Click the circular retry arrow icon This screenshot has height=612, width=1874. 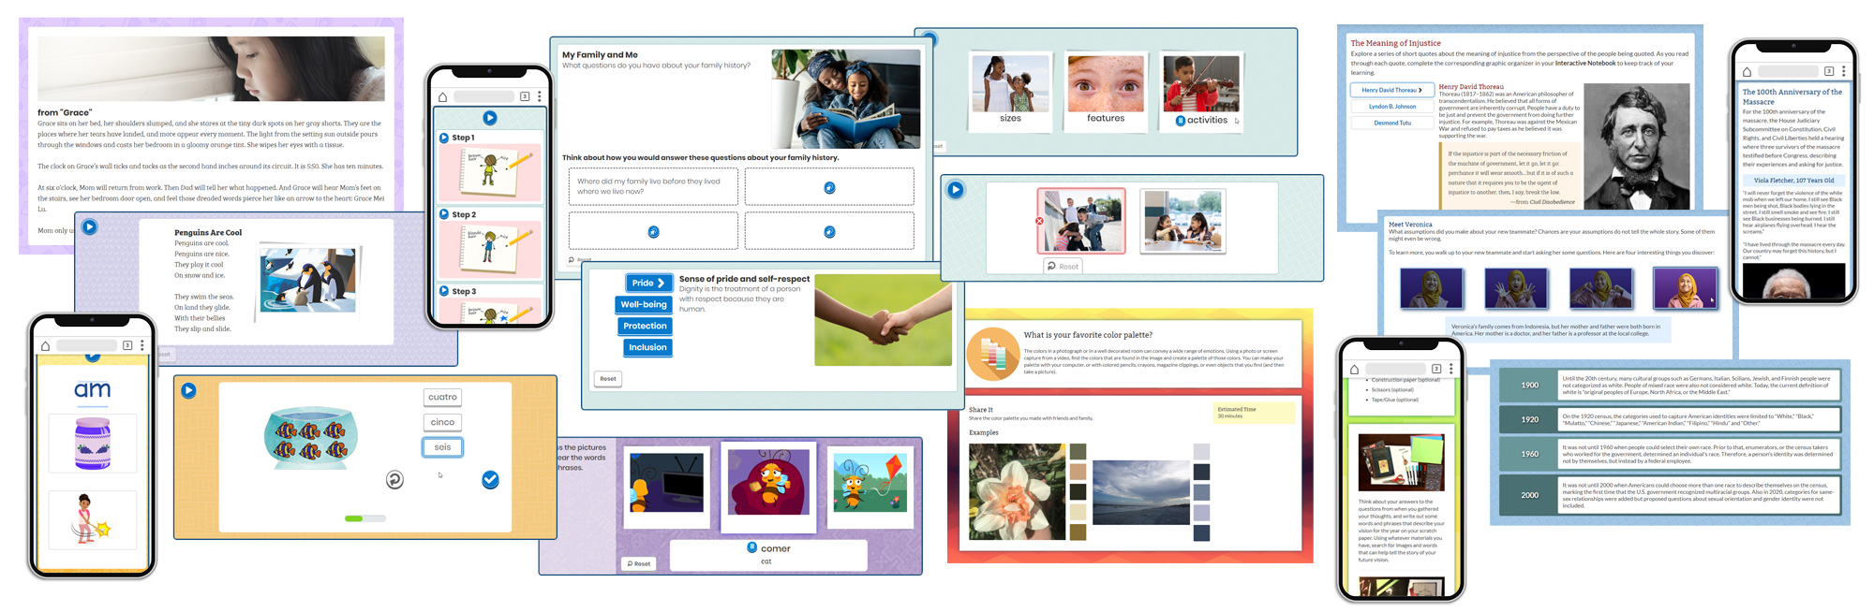click(x=395, y=479)
